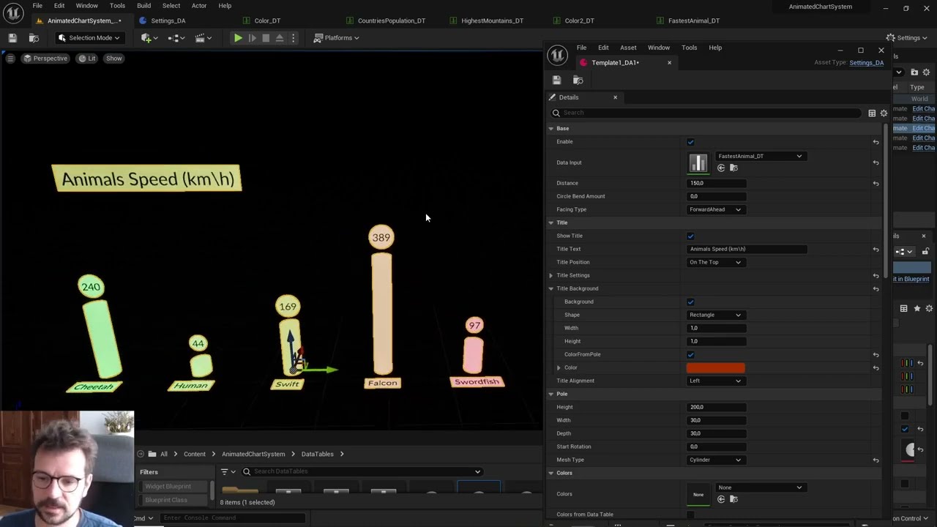Reset Distance value with its revert arrow
Viewport: 937px width, 527px height.
(876, 183)
